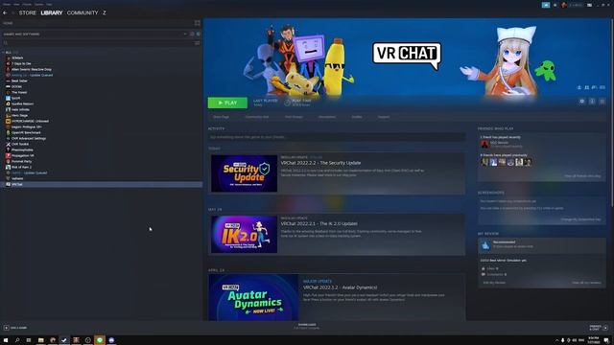Open VRChat 2022.2.1 IK 2.0 Update post
Viewport: 614px width, 345px height.
pyautogui.click(x=319, y=223)
